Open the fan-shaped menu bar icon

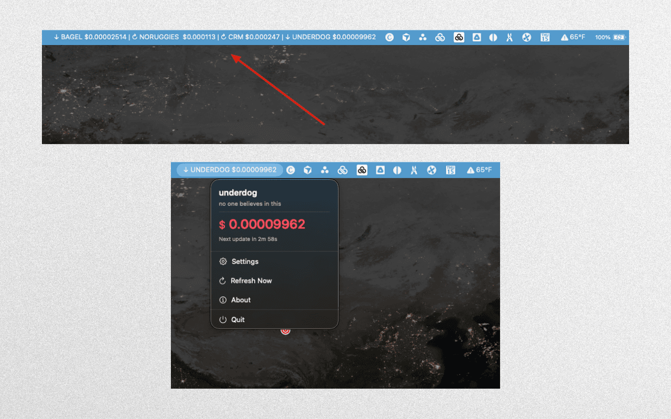[526, 37]
